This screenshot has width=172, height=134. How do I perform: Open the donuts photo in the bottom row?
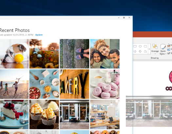click(105, 132)
